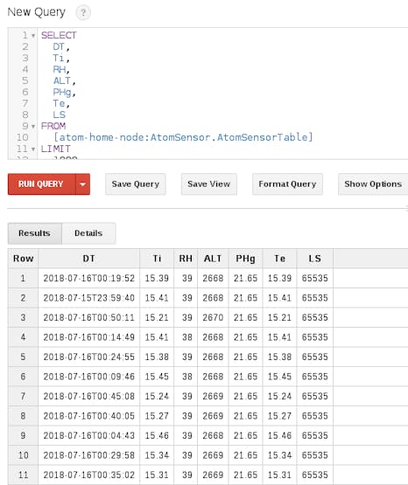
Task: Switch to the Results tab
Action: tap(34, 233)
